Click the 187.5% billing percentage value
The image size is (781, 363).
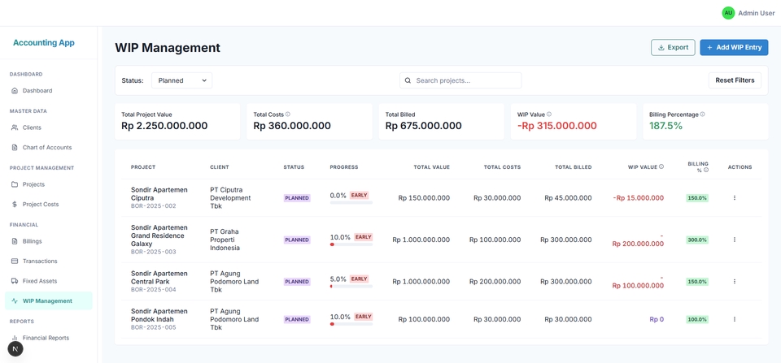click(x=666, y=126)
